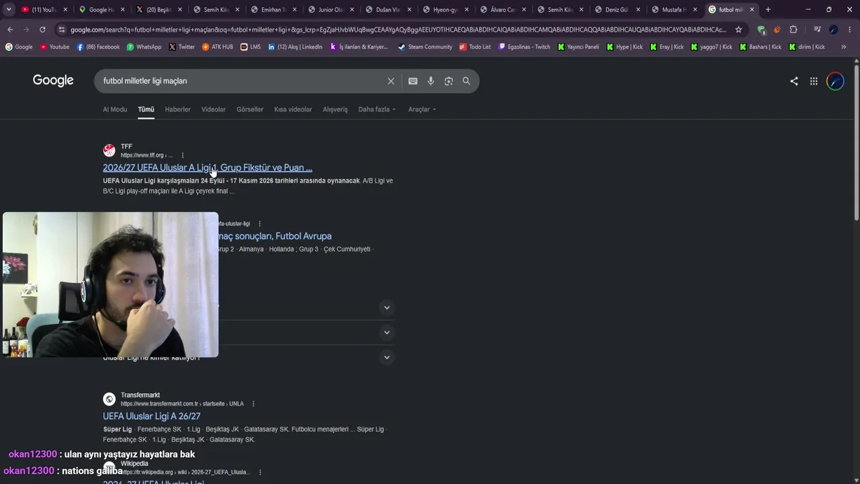
Task: Open the YouTube bookmark
Action: point(54,47)
